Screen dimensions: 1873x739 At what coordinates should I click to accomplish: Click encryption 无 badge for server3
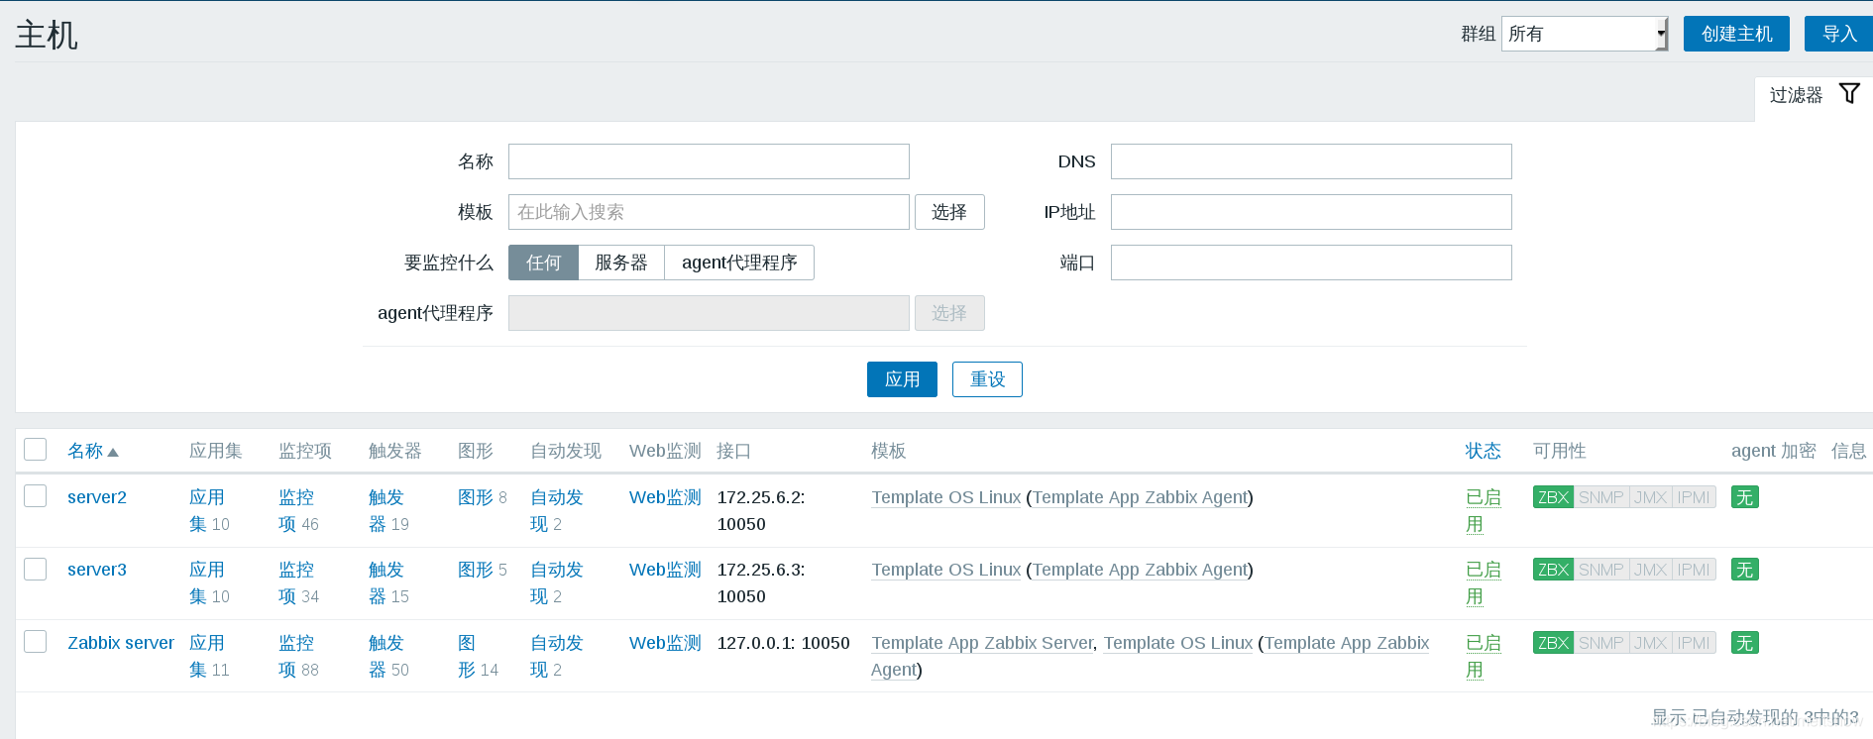(1745, 570)
